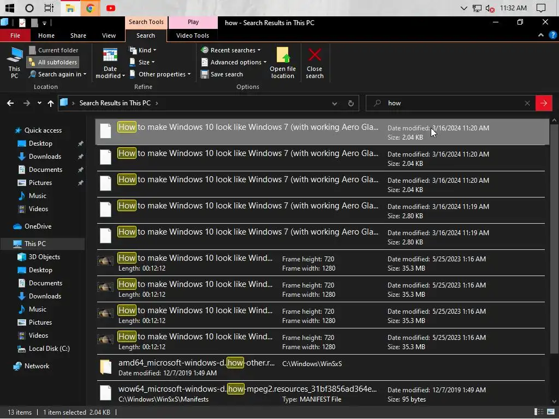Viewport: 559px width, 419px height.
Task: Select pinned Downloads under Quick access
Action: pyautogui.click(x=45, y=157)
